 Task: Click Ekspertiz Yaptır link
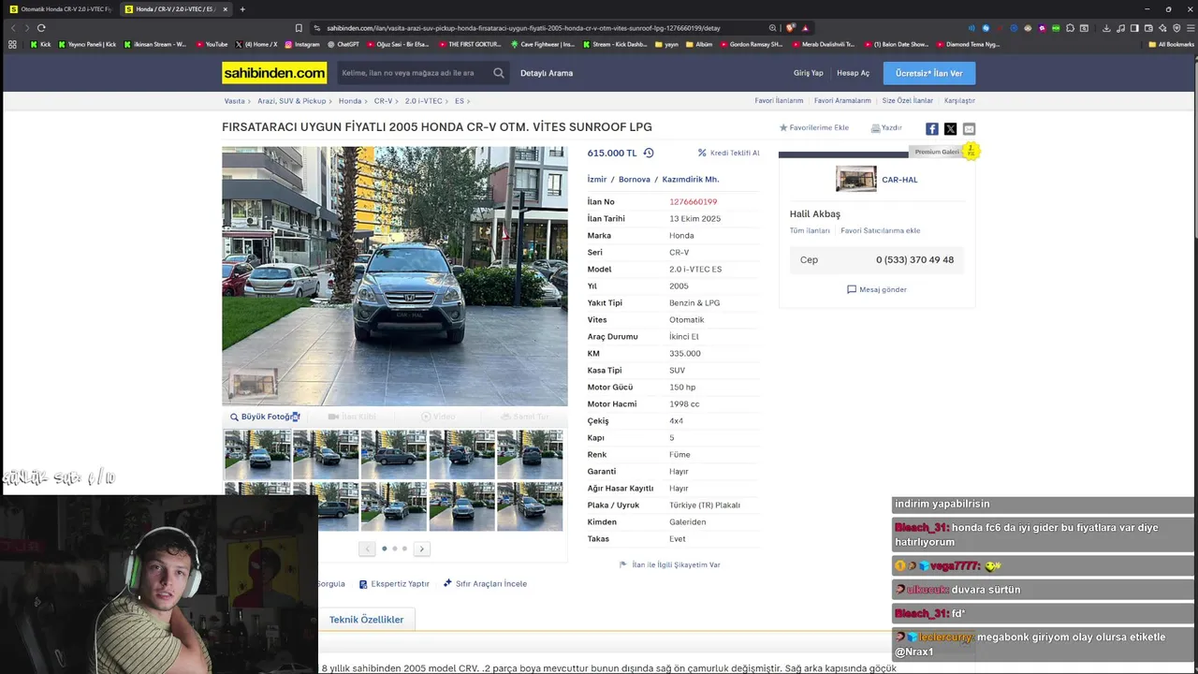394,583
